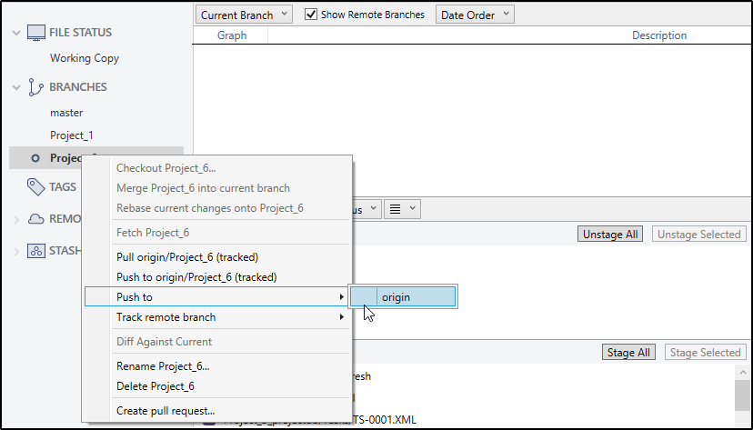The image size is (753, 430).
Task: Expand the Stashes section arrow
Action: point(15,251)
